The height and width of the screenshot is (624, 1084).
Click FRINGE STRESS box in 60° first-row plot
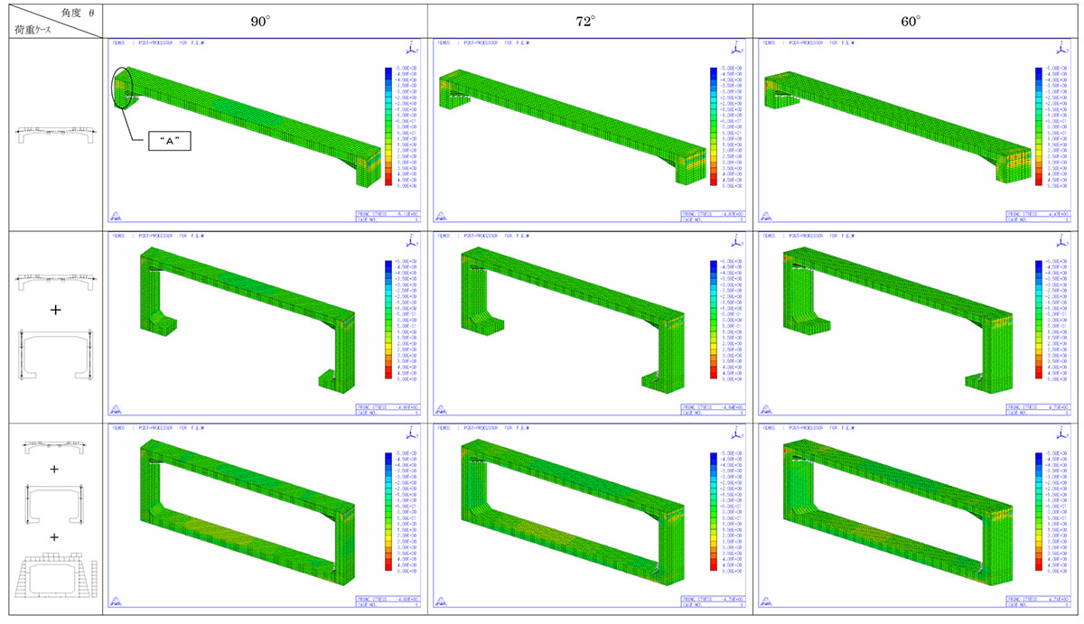(1038, 217)
